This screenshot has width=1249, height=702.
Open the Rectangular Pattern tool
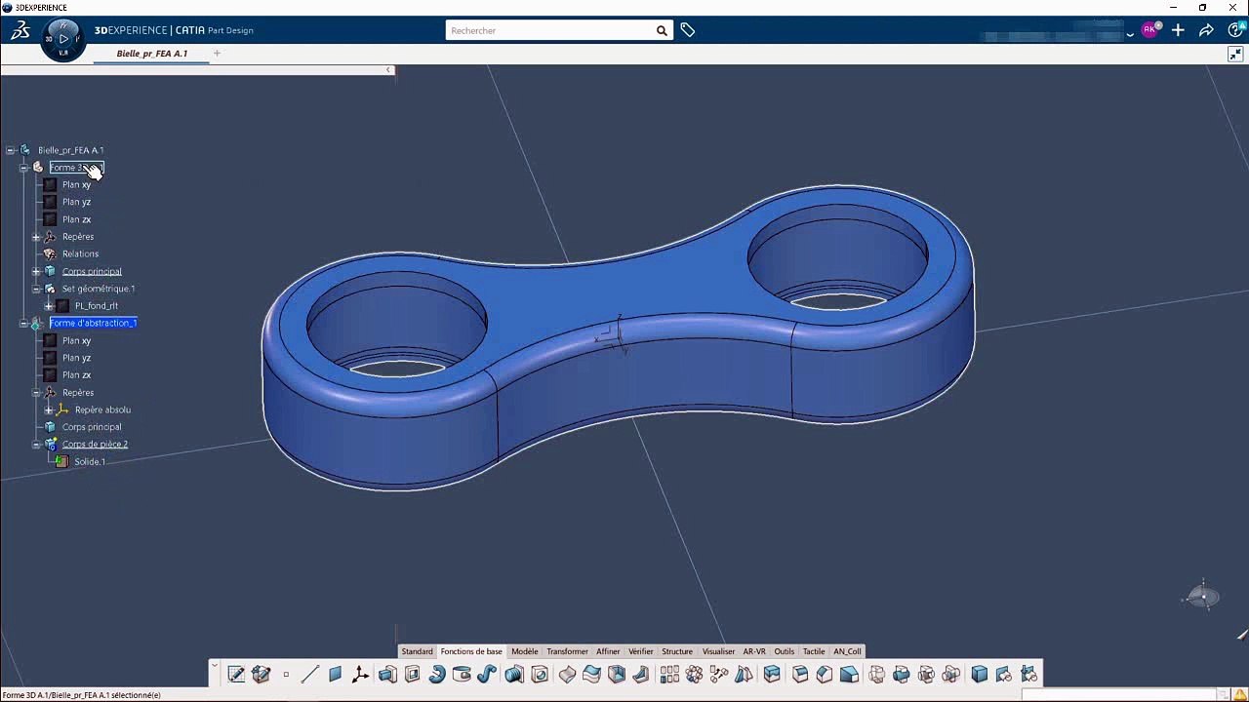coord(669,674)
